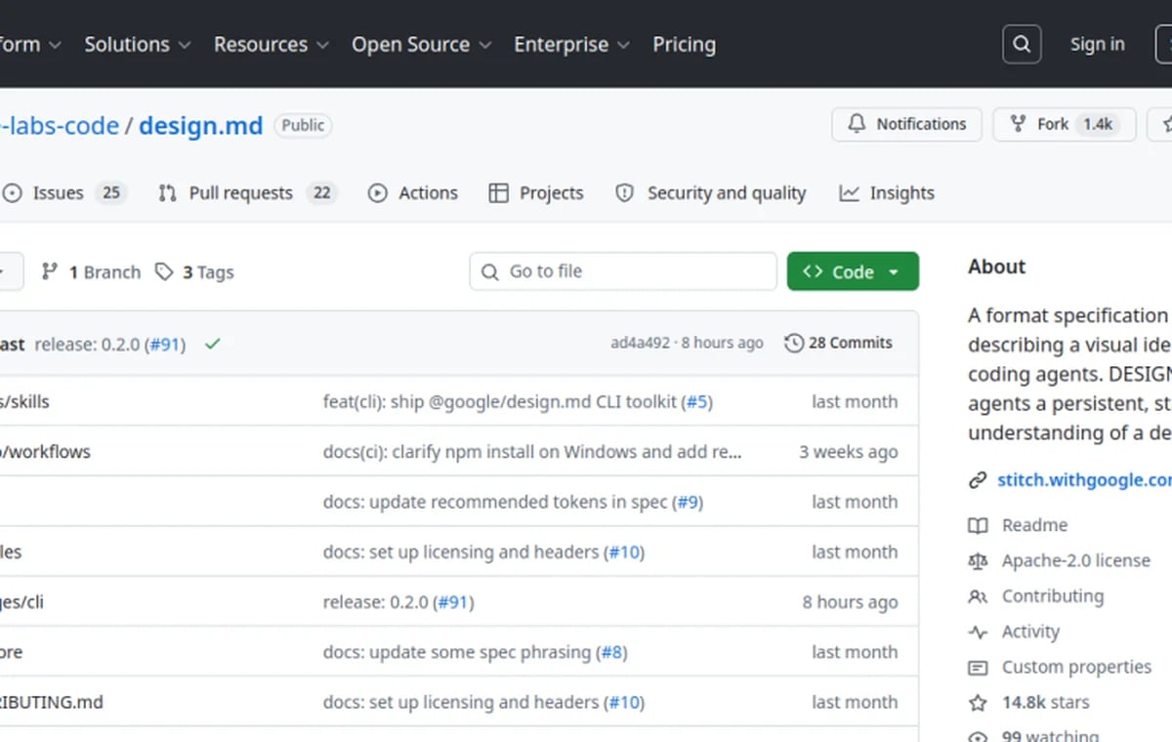The width and height of the screenshot is (1172, 742).
Task: Click the Notifications bell icon
Action: [857, 124]
